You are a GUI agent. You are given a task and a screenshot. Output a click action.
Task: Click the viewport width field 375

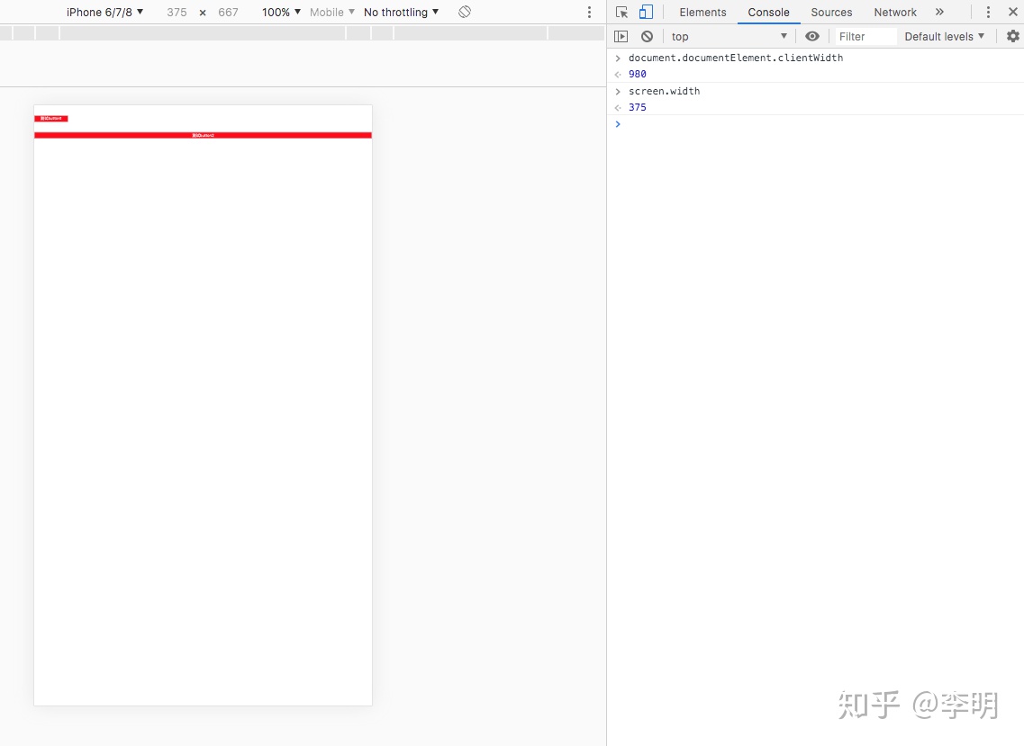click(x=177, y=13)
